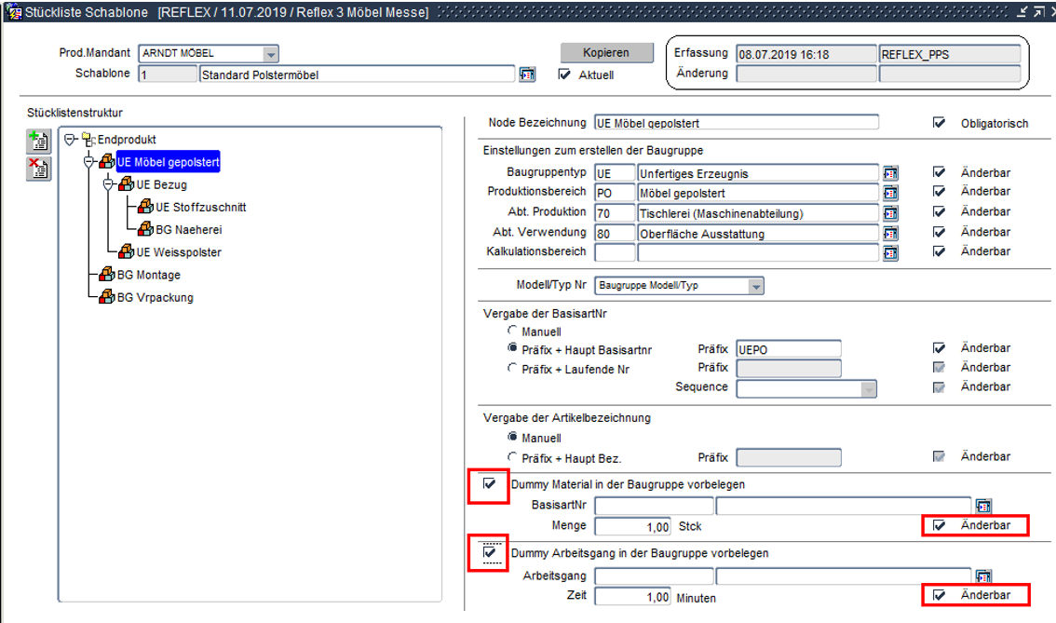Click the Menge quantity field
The width and height of the screenshot is (1056, 623).
[x=632, y=527]
